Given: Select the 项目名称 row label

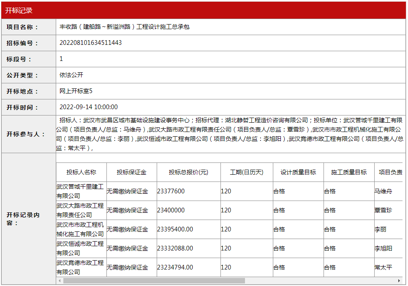Looking at the screenshot, I should pyautogui.click(x=22, y=27).
